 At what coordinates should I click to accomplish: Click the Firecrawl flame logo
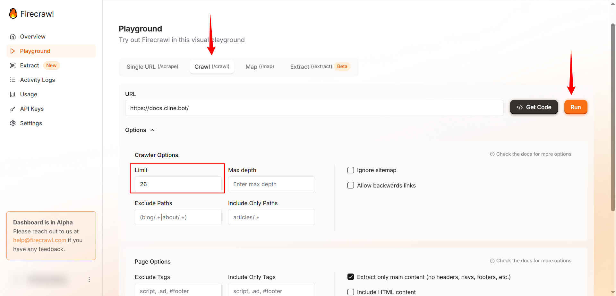click(13, 13)
